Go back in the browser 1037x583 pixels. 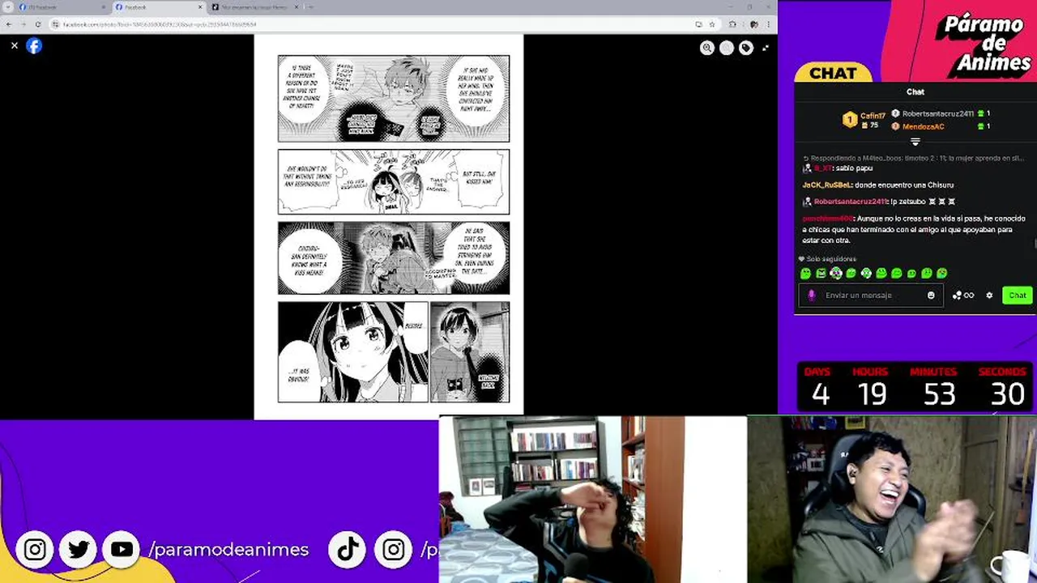[x=9, y=24]
